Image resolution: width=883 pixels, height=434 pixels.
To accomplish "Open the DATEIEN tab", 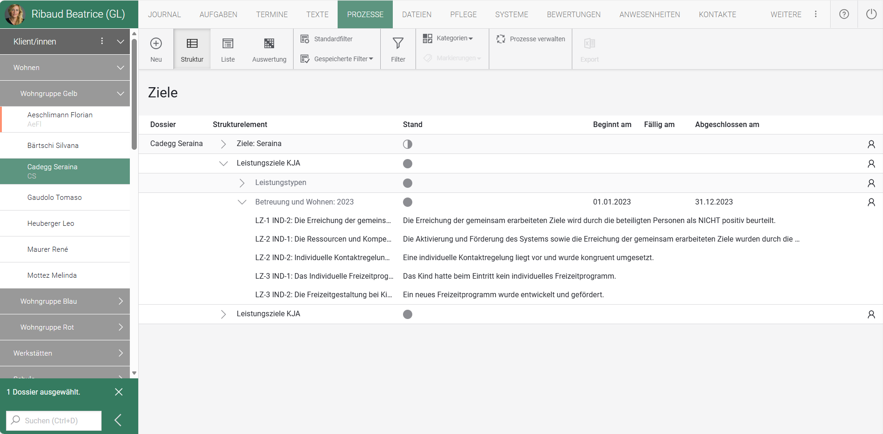I will (416, 14).
